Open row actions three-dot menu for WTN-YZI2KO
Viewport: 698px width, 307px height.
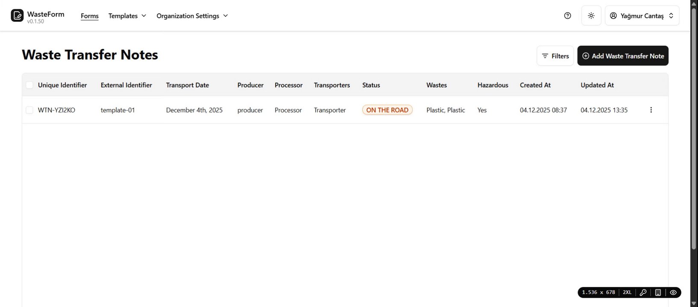click(651, 110)
